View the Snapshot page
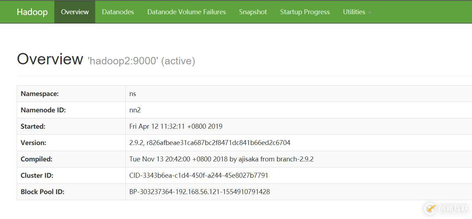472x219 pixels. [253, 12]
